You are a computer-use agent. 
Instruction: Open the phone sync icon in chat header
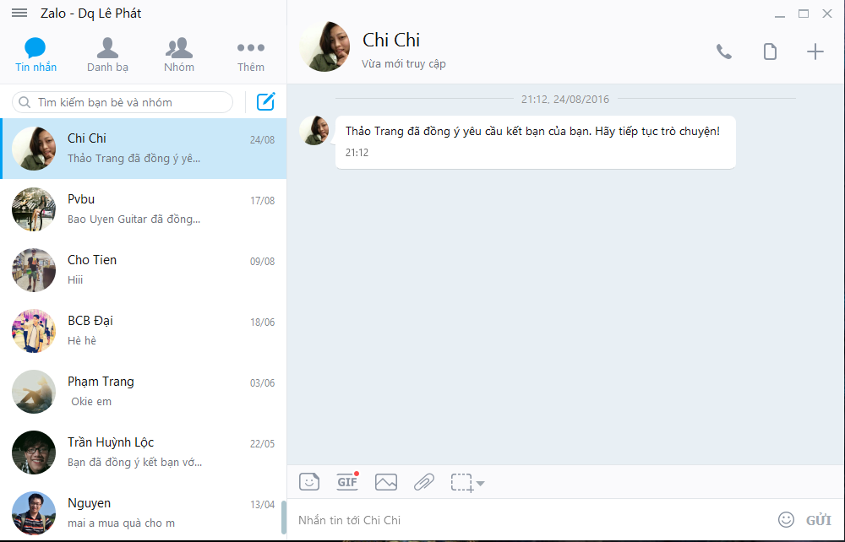(x=769, y=51)
